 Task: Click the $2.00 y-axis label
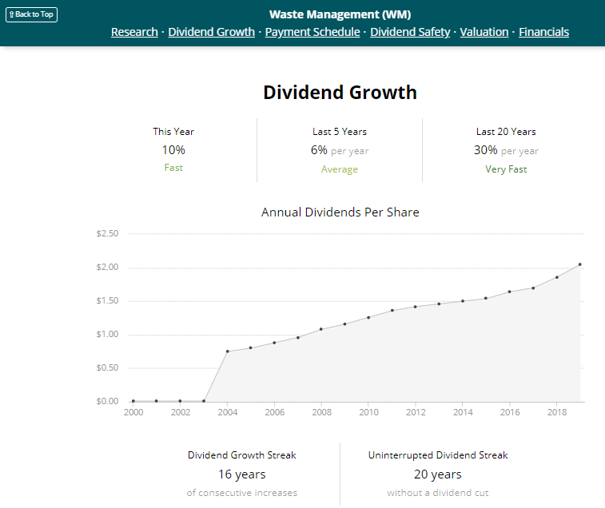pos(107,267)
